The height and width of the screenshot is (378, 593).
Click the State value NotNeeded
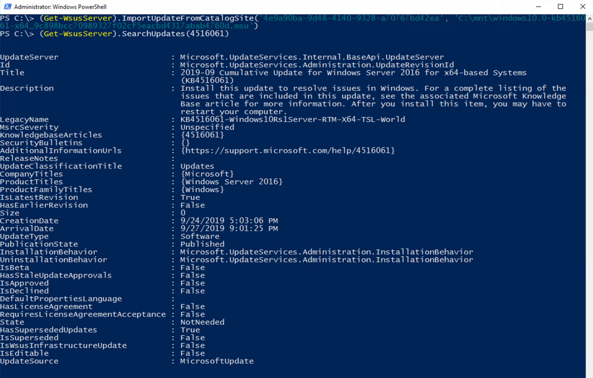click(202, 322)
